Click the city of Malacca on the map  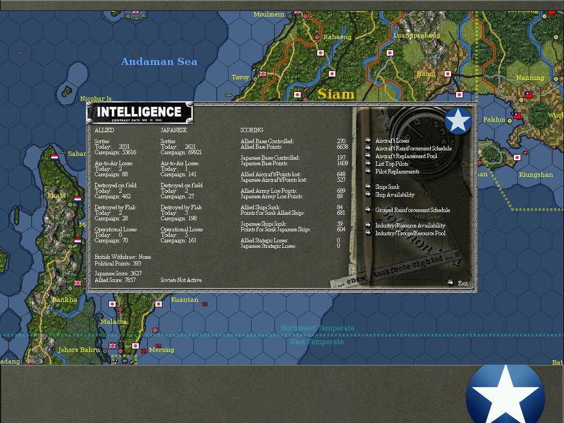coord(113,321)
